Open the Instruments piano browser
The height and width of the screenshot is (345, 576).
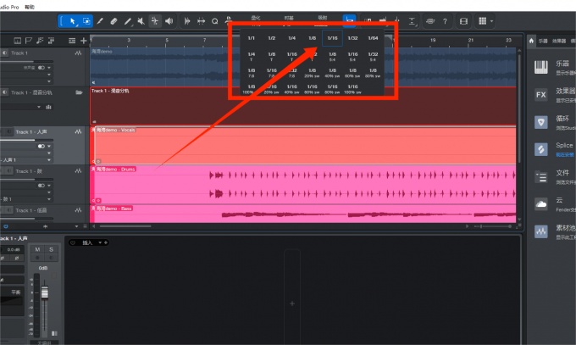coord(540,67)
